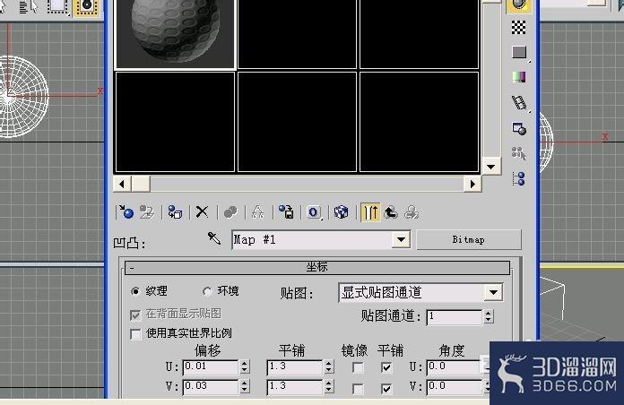This screenshot has width=624, height=405.
Task: Click the U 角度 field showing 0.0
Action: point(455,366)
